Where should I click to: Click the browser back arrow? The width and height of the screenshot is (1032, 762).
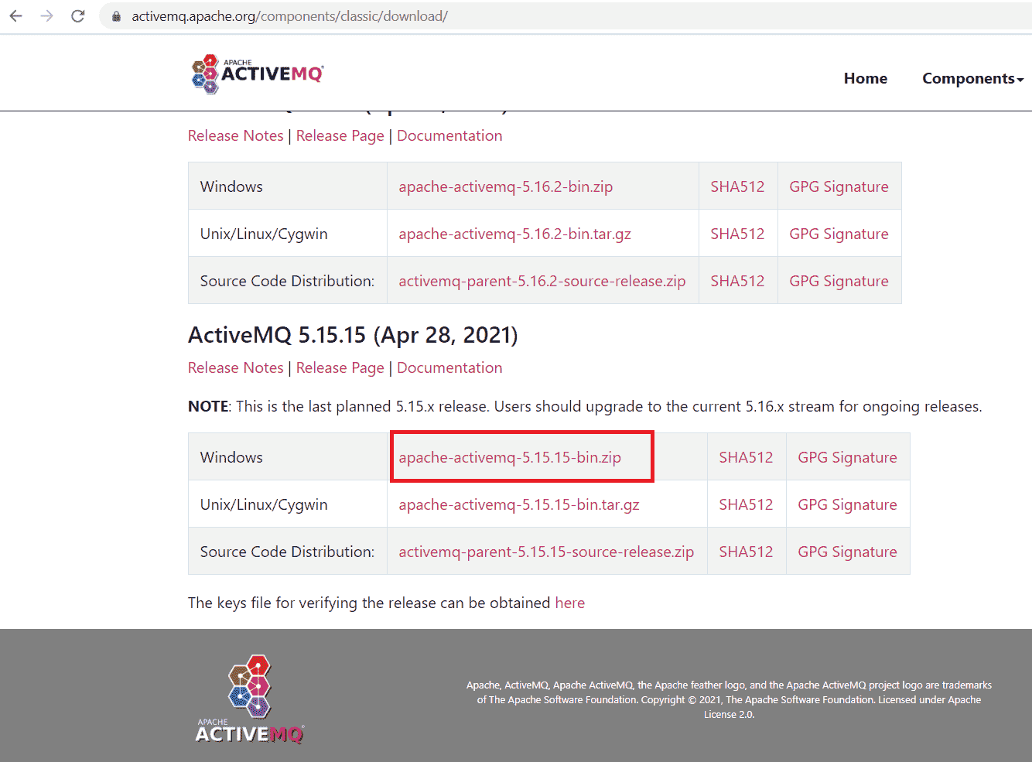(x=16, y=16)
